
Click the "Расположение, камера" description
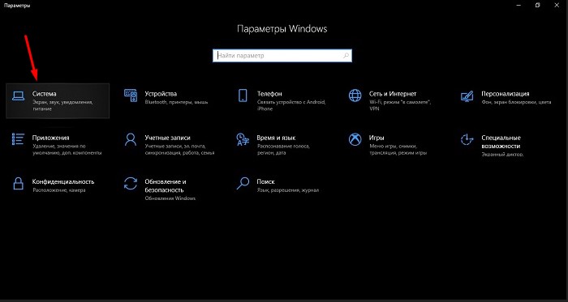point(59,190)
